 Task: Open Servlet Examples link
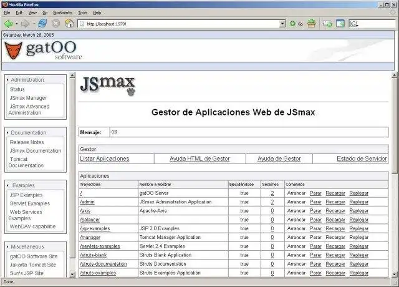click(x=30, y=203)
